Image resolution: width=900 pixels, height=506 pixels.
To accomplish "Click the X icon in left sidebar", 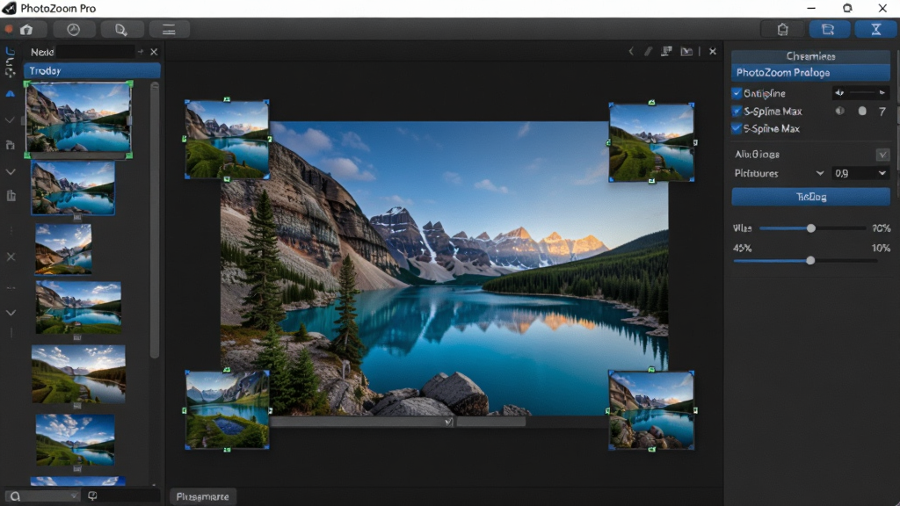I will (11, 257).
